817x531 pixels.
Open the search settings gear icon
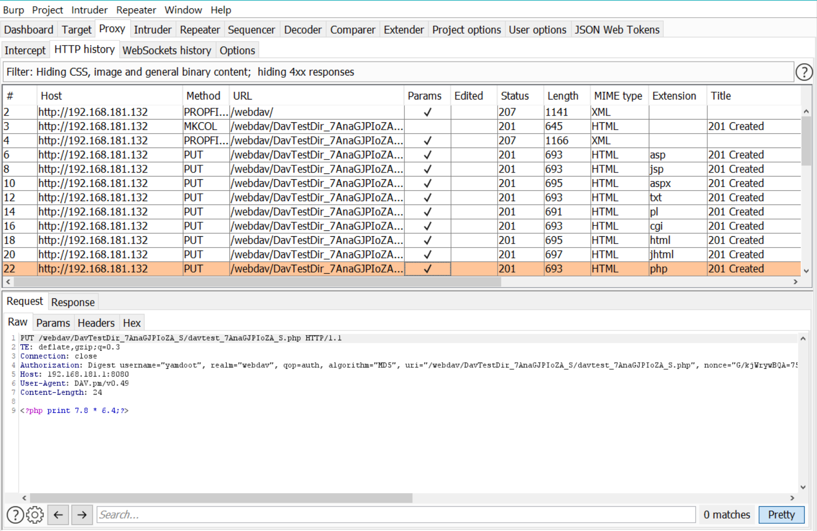[35, 515]
